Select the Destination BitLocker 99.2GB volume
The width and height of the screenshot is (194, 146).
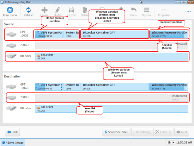(x=112, y=109)
